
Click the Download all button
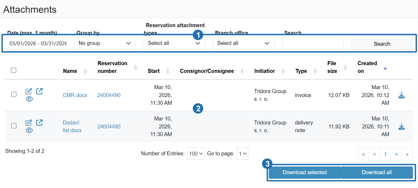tap(377, 172)
